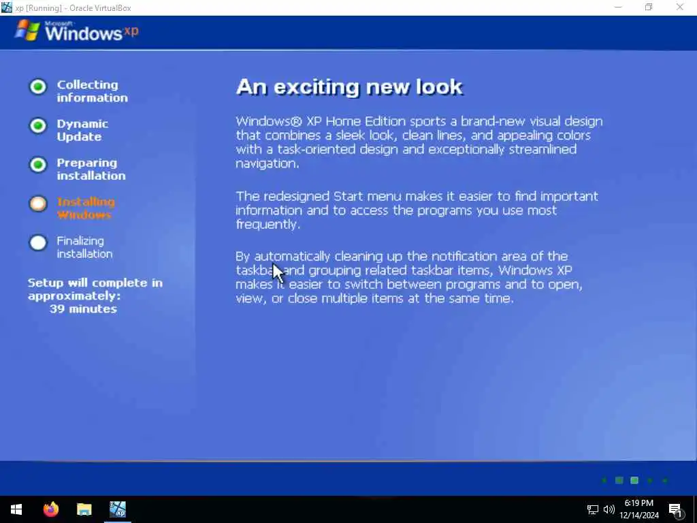Click the 'An exciting new look' heading
Image resolution: width=697 pixels, height=523 pixels.
(349, 86)
